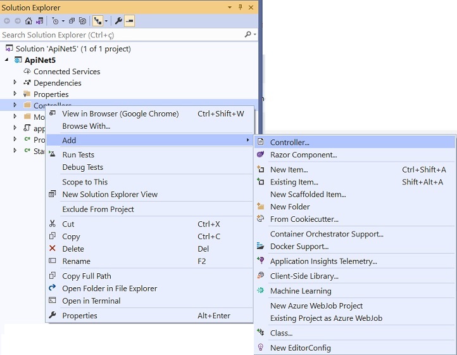This screenshot has height=355, width=457.
Task: Click the New Item... icon
Action: point(261,169)
